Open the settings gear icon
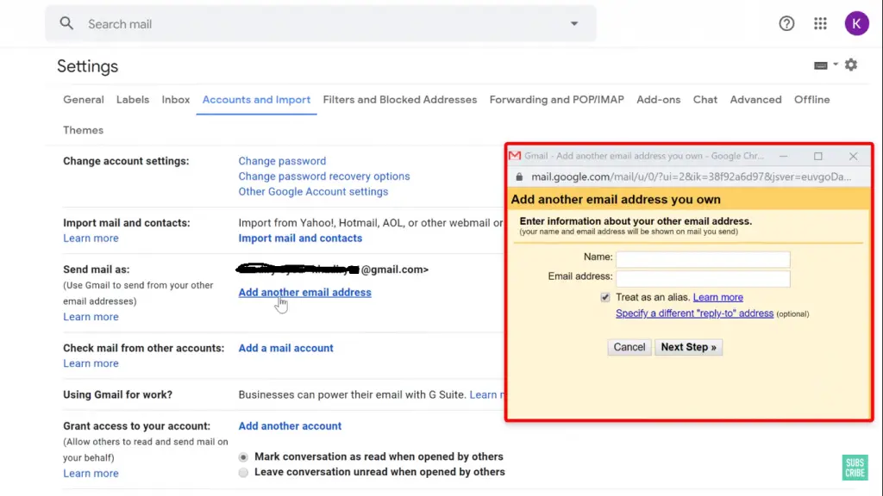This screenshot has height=496, width=883. click(x=851, y=65)
